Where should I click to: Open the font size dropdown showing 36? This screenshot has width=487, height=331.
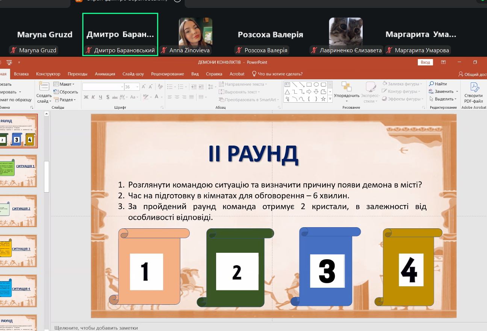coord(138,87)
